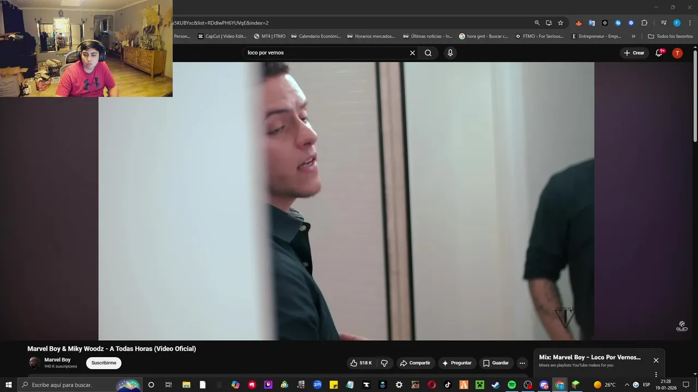Open the Mix: Marvel Boy - Loco Por Vernos playlist

589,358
